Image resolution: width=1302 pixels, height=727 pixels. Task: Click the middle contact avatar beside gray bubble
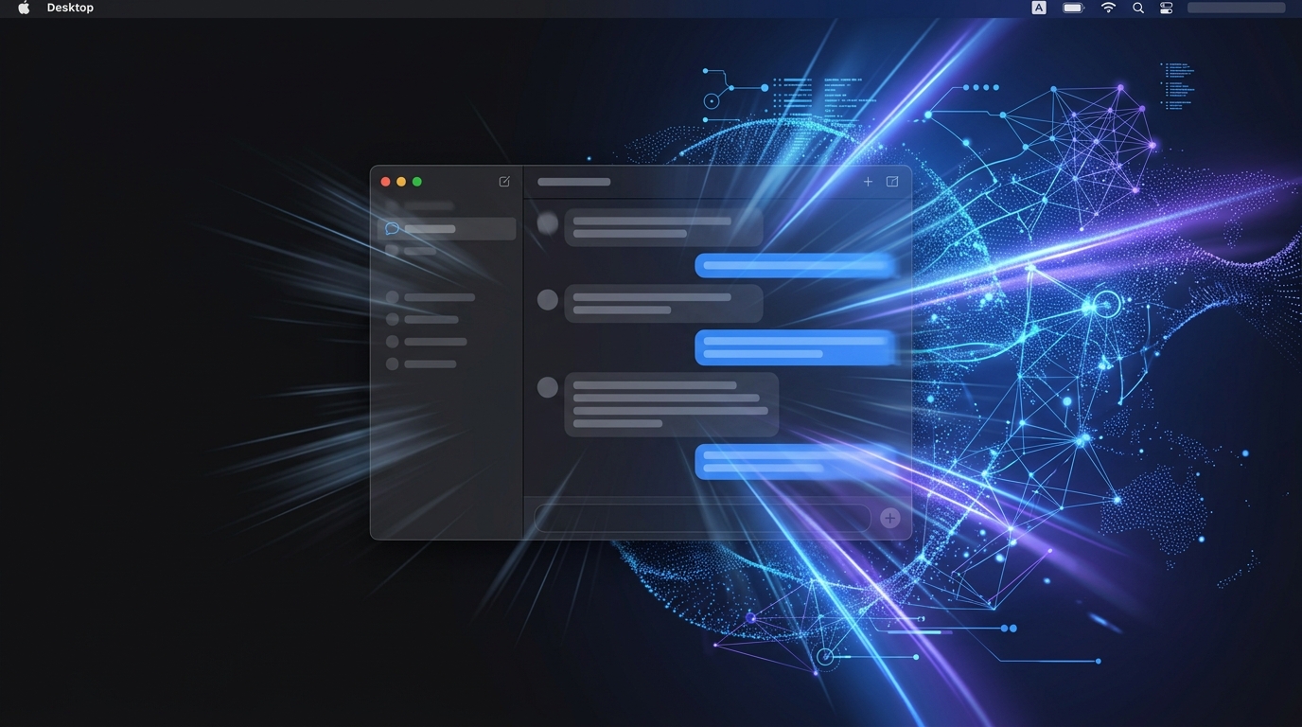(547, 299)
